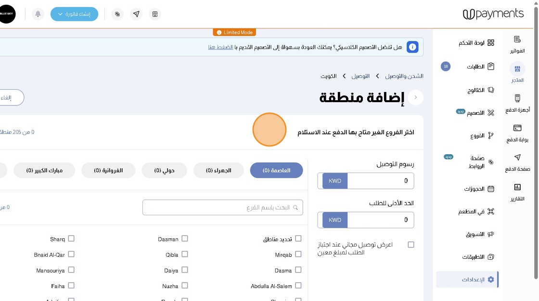Select the Farwaniya (الفروانية) tab
Image resolution: width=539 pixels, height=301 pixels.
point(108,170)
